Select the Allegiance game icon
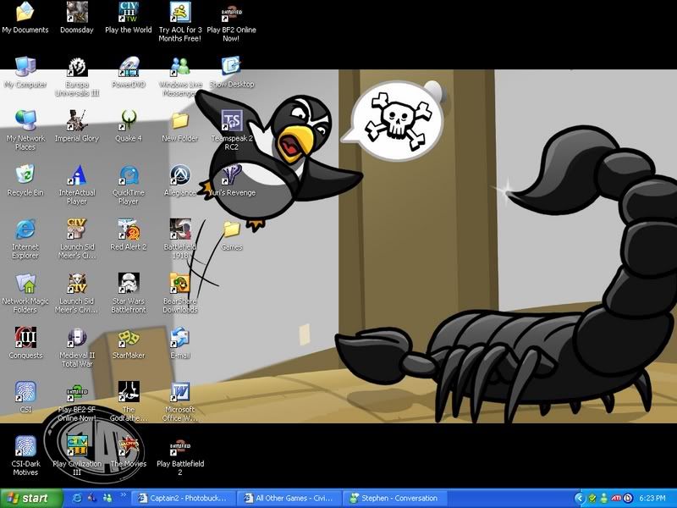 (180, 180)
